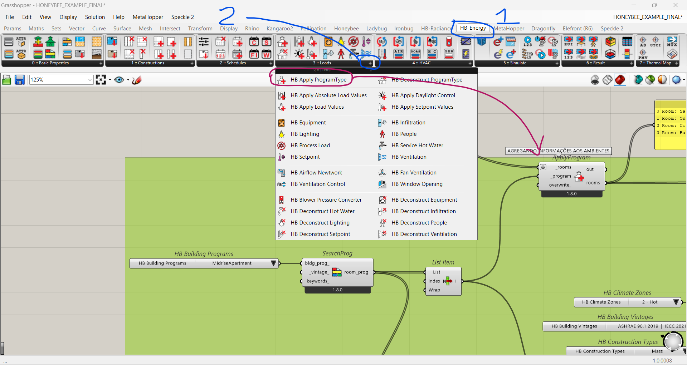687x365 pixels.
Task: Click the red water tank icon in HVAC
Action: [449, 42]
